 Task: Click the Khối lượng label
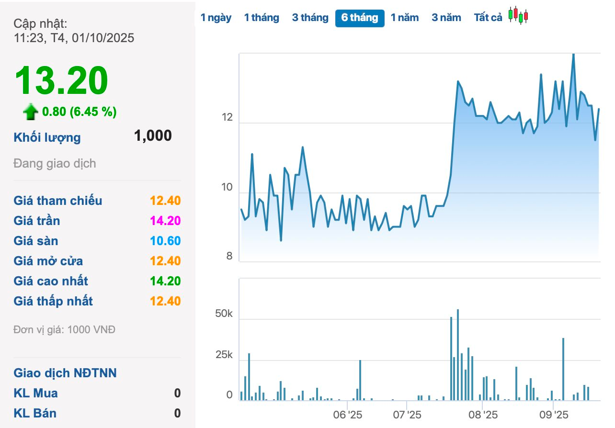point(47,138)
